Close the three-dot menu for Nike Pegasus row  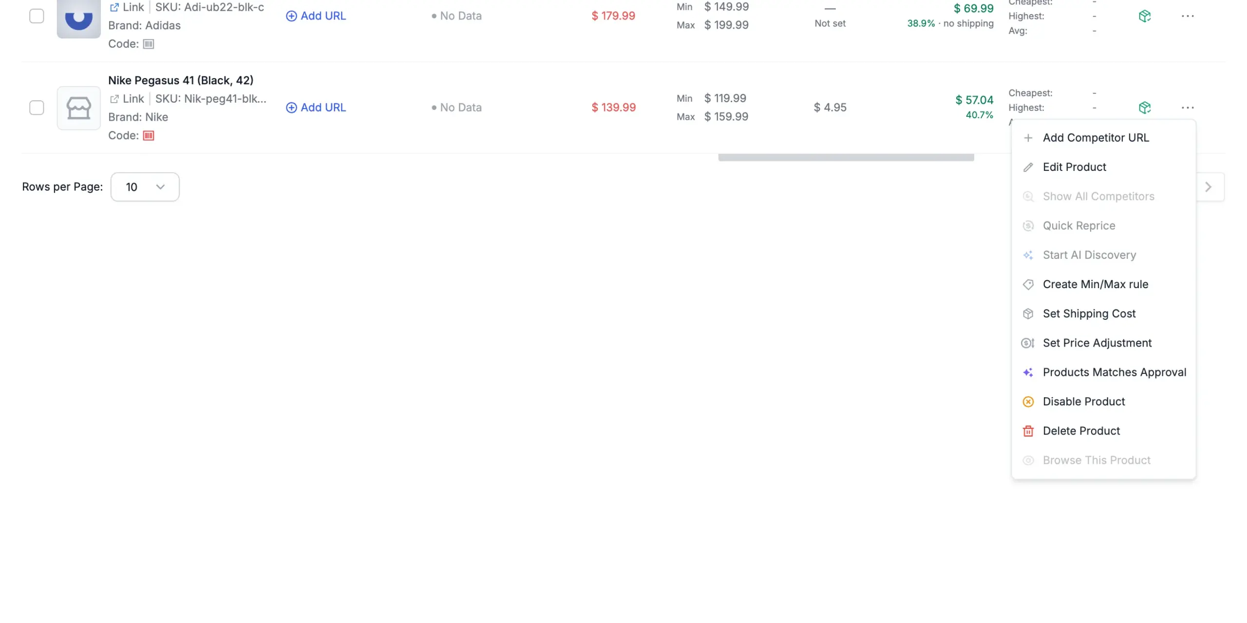(x=1188, y=108)
